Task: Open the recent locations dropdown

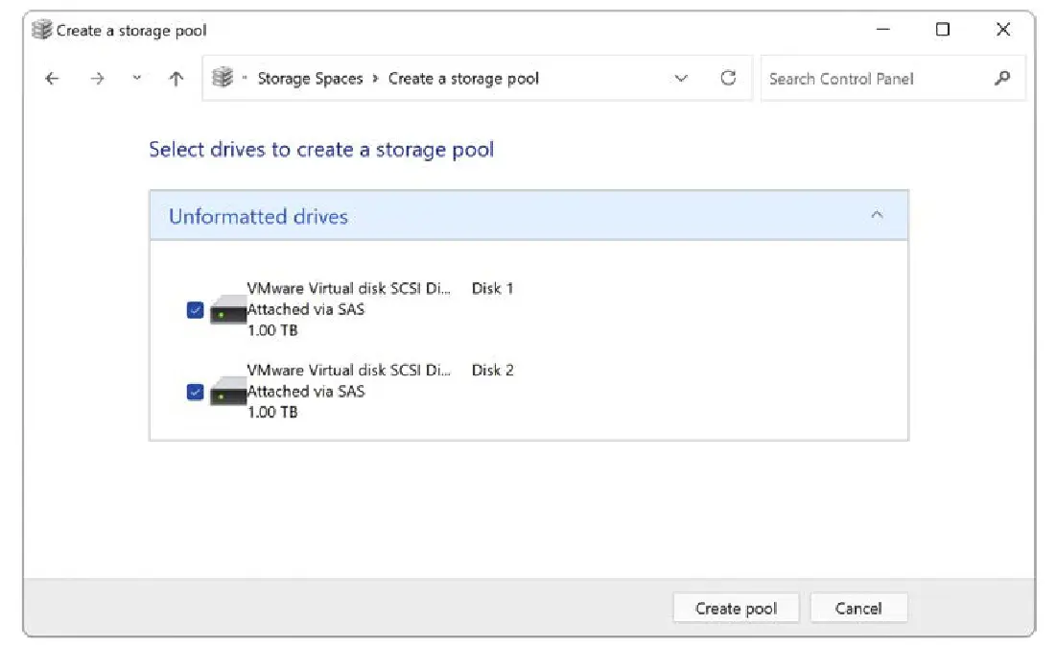Action: point(137,80)
